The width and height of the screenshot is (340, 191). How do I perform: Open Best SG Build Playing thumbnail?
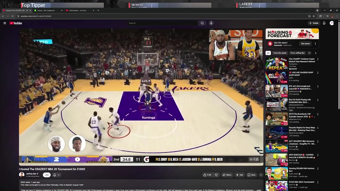277,105
